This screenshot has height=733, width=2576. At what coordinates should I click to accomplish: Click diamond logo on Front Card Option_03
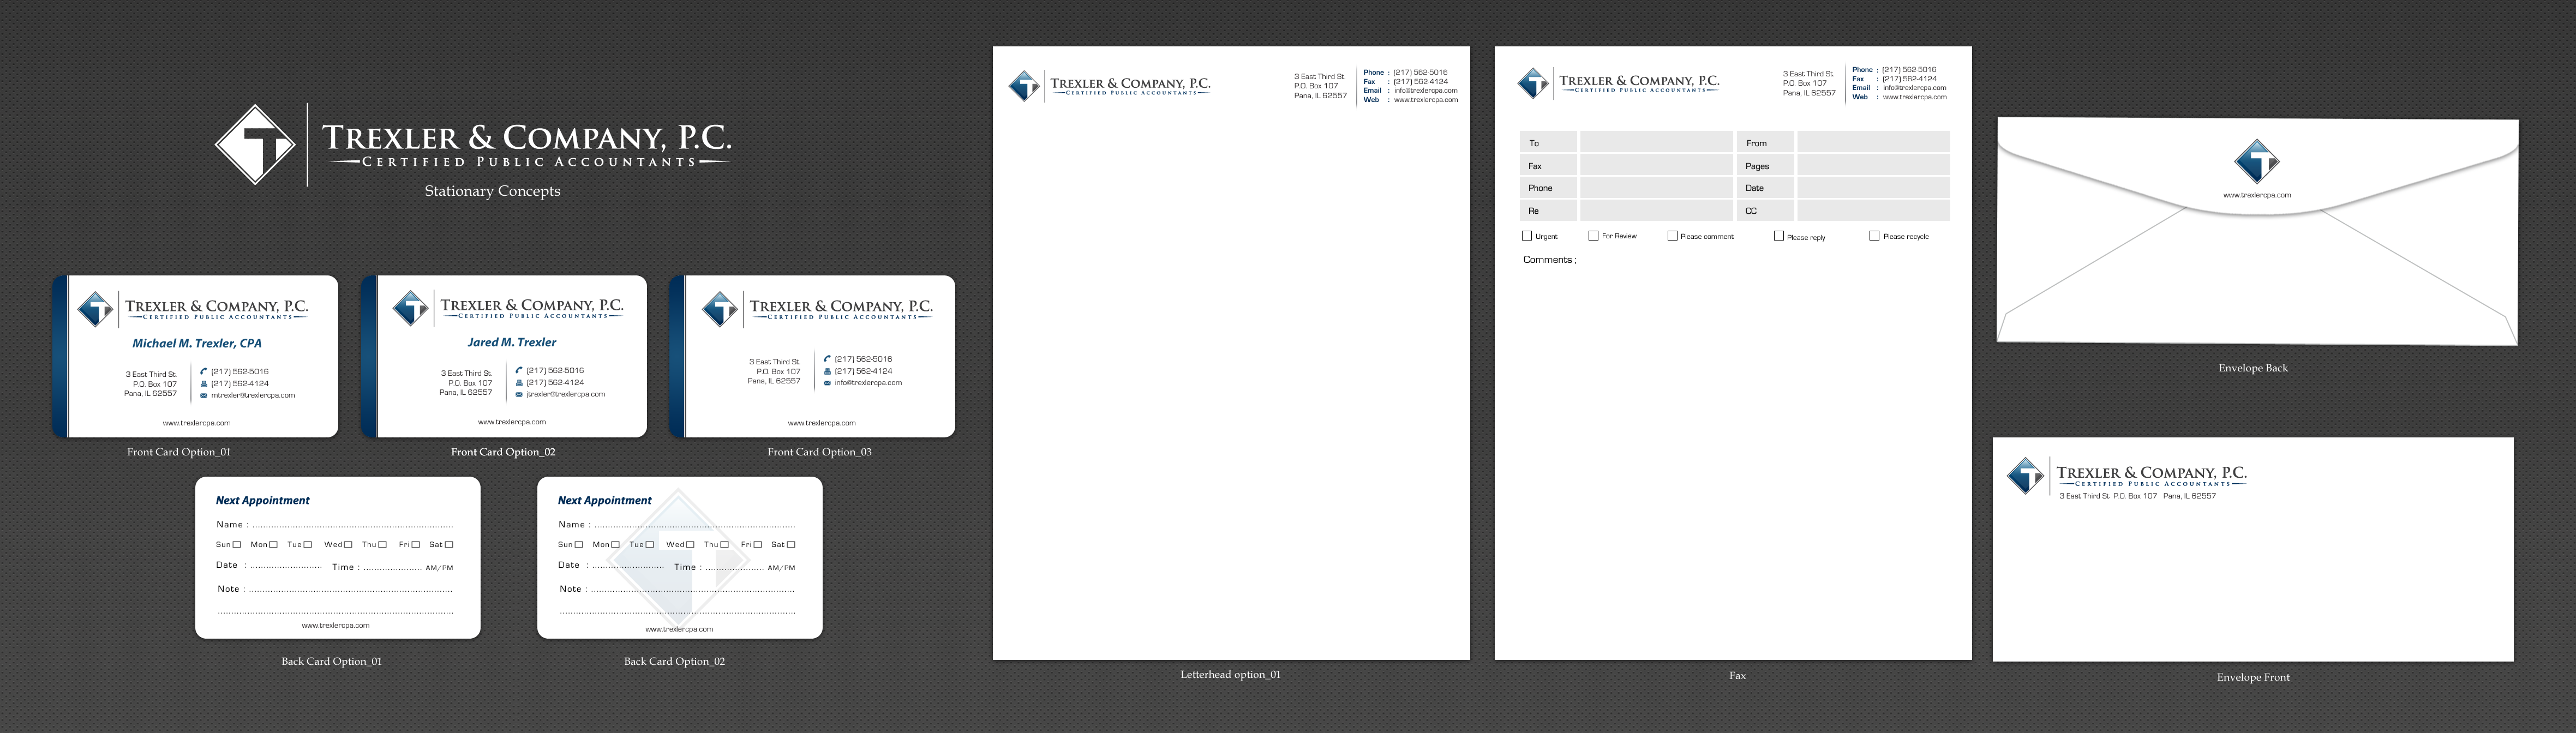coord(719,309)
